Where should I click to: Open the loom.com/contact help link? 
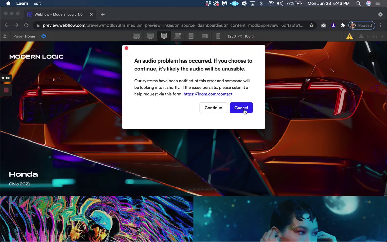208,94
